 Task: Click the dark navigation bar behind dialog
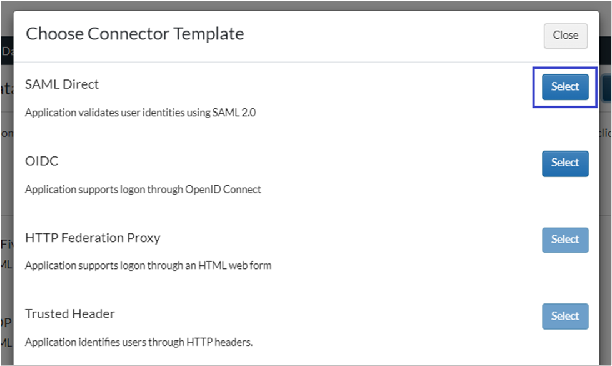[x=6, y=51]
